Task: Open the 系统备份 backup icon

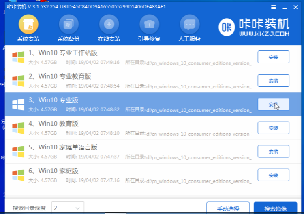Action: coord(69,25)
